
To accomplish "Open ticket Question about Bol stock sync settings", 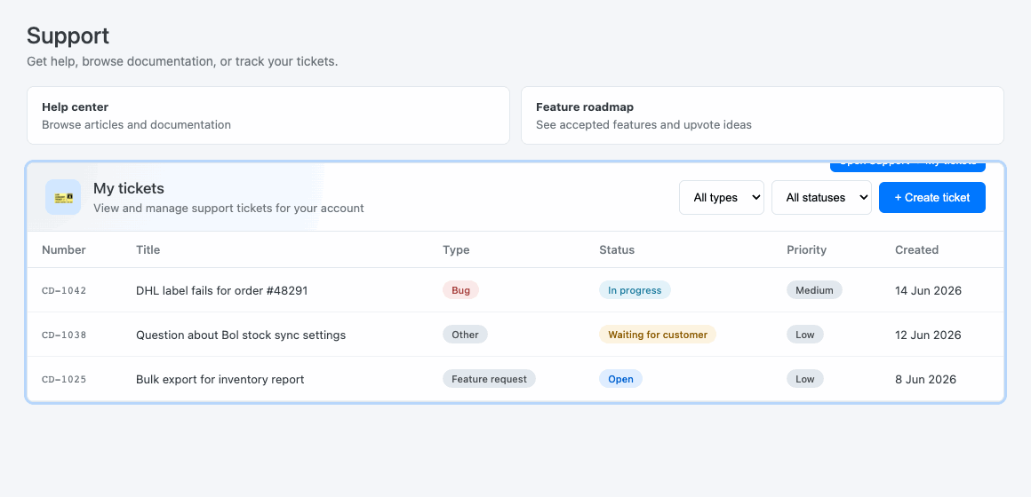I will (x=241, y=335).
